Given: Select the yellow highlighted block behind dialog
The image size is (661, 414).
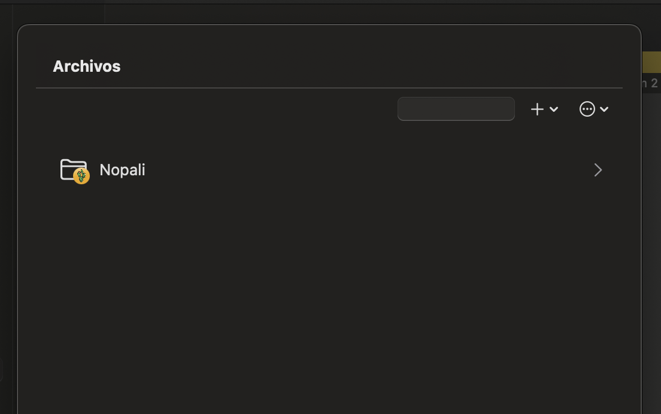Looking at the screenshot, I should [x=651, y=62].
